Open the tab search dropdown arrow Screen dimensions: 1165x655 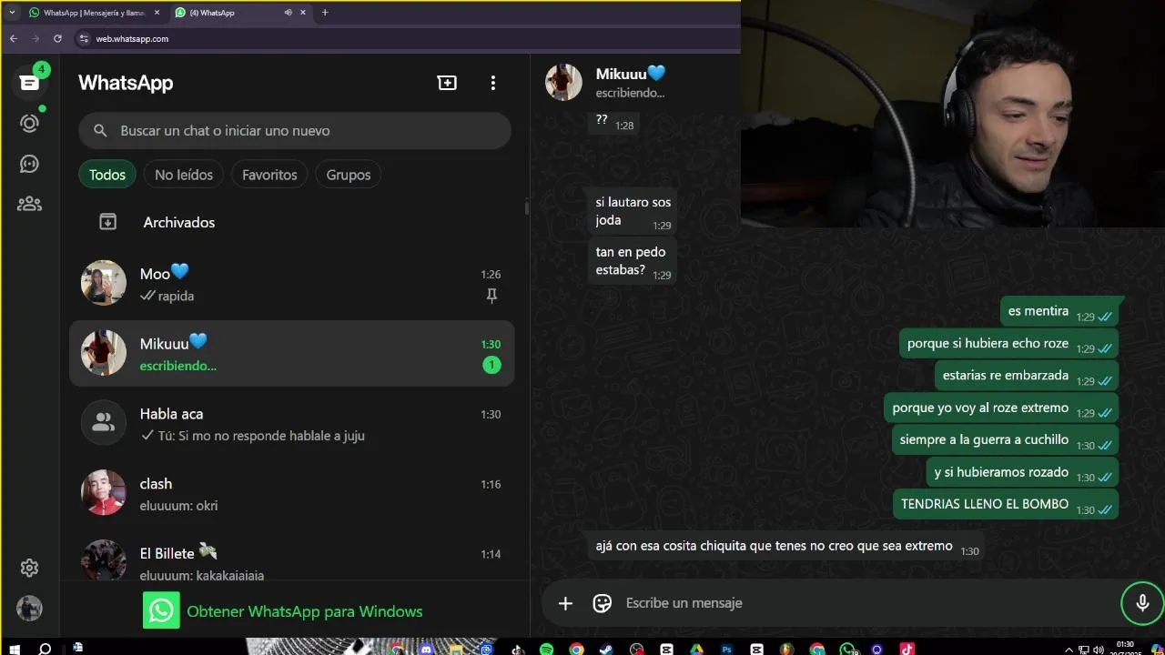click(12, 13)
